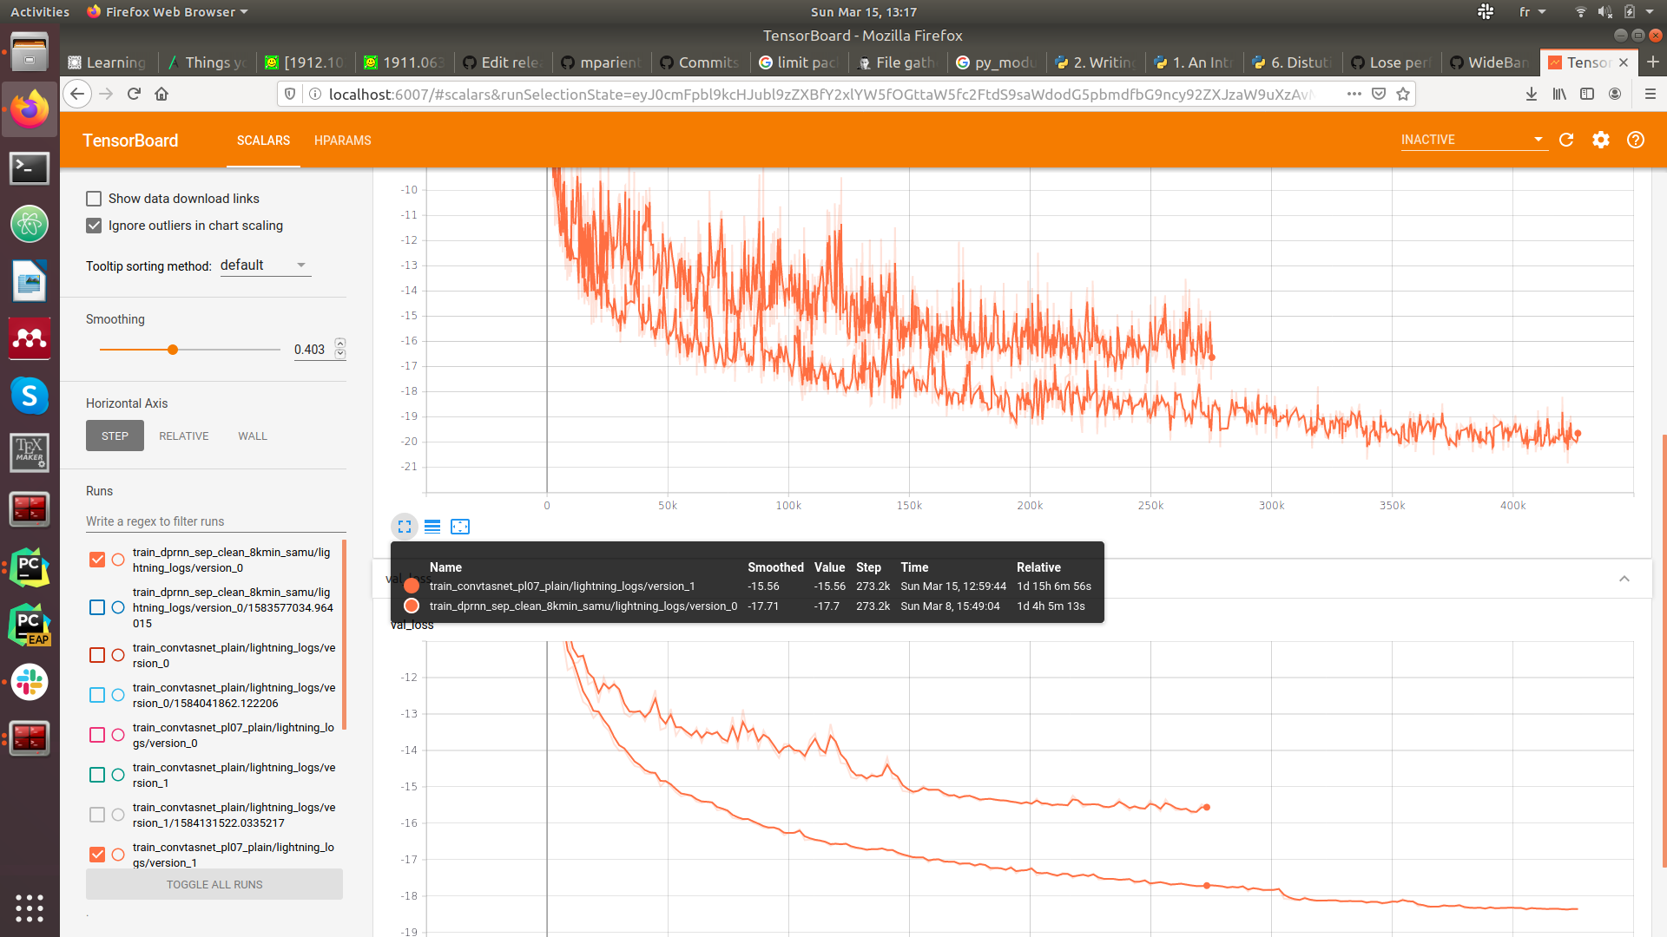Image resolution: width=1667 pixels, height=937 pixels.
Task: Toggle y-axis log scale icon
Action: [x=432, y=527]
